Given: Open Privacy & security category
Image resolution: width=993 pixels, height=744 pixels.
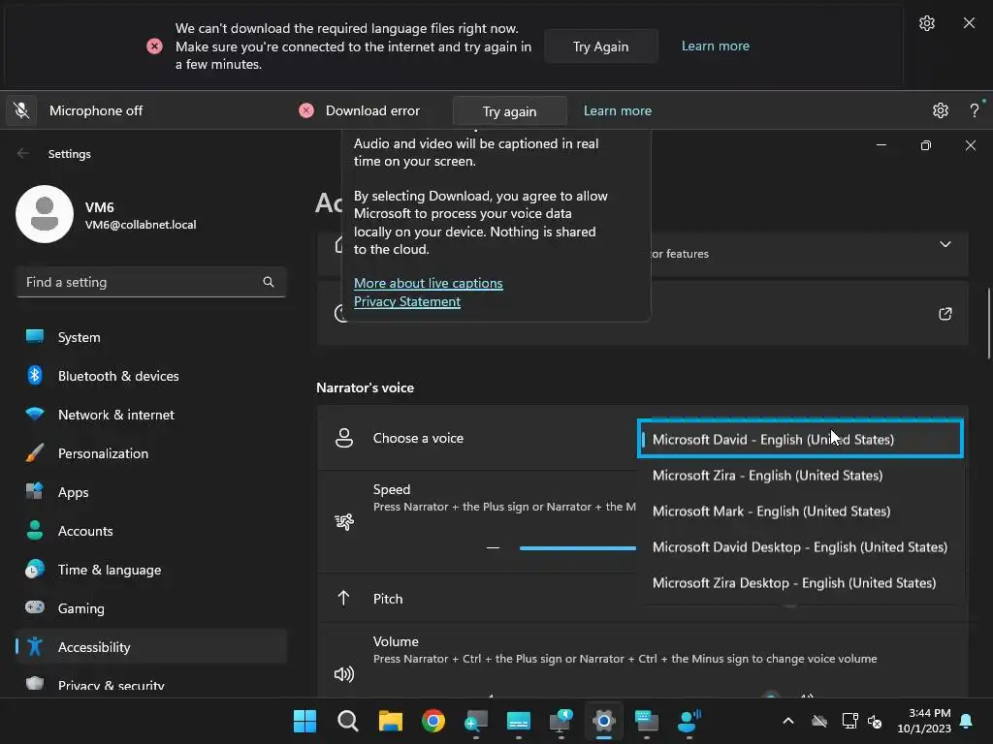Looking at the screenshot, I should pyautogui.click(x=151, y=685).
